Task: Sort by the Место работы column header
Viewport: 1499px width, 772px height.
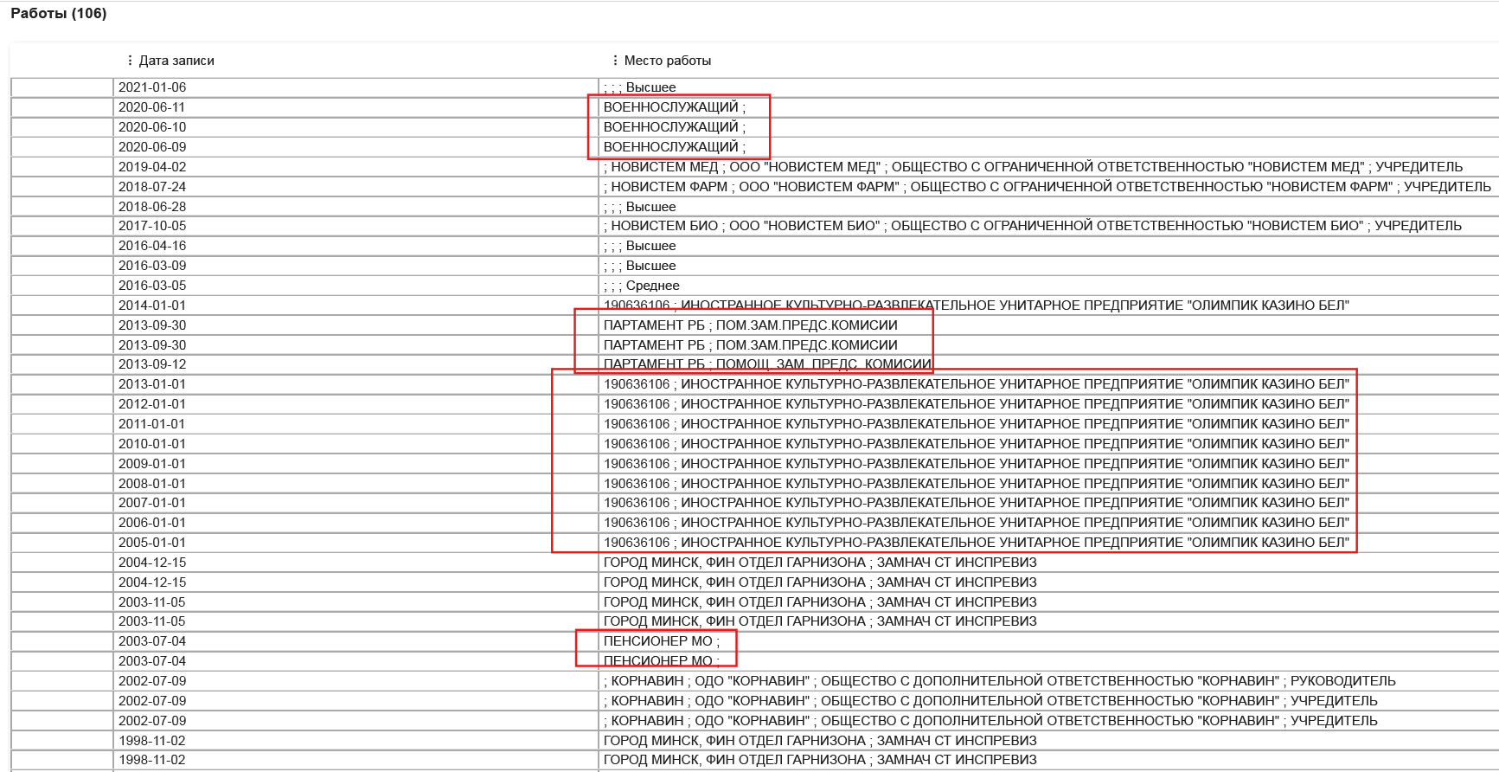Action: pyautogui.click(x=667, y=61)
